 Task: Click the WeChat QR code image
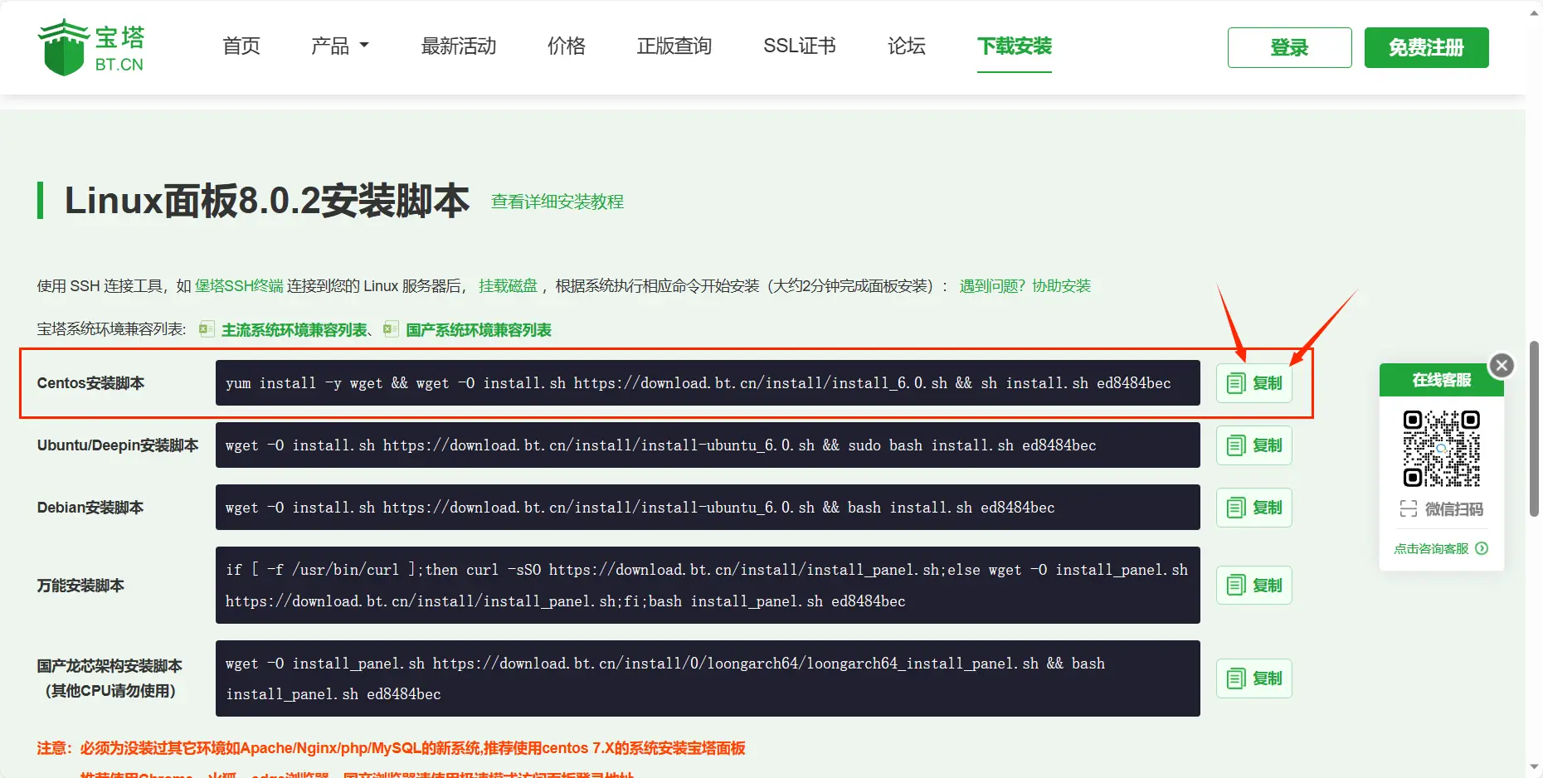tap(1441, 449)
